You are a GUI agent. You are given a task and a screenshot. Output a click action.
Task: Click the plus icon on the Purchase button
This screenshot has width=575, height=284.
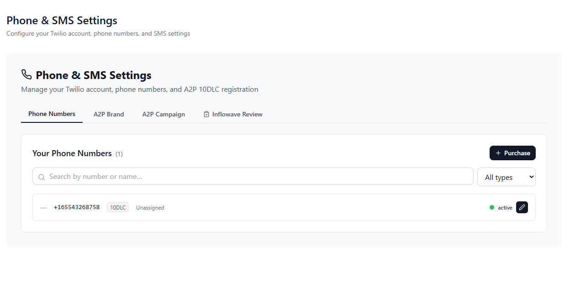pyautogui.click(x=497, y=153)
